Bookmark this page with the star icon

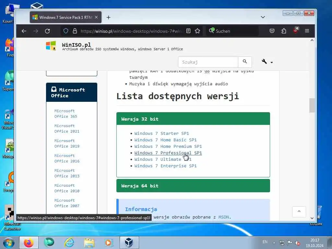coord(197,31)
